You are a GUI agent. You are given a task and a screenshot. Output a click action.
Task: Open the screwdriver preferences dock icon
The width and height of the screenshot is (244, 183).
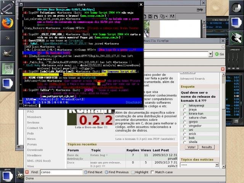pyautogui.click(x=236, y=38)
